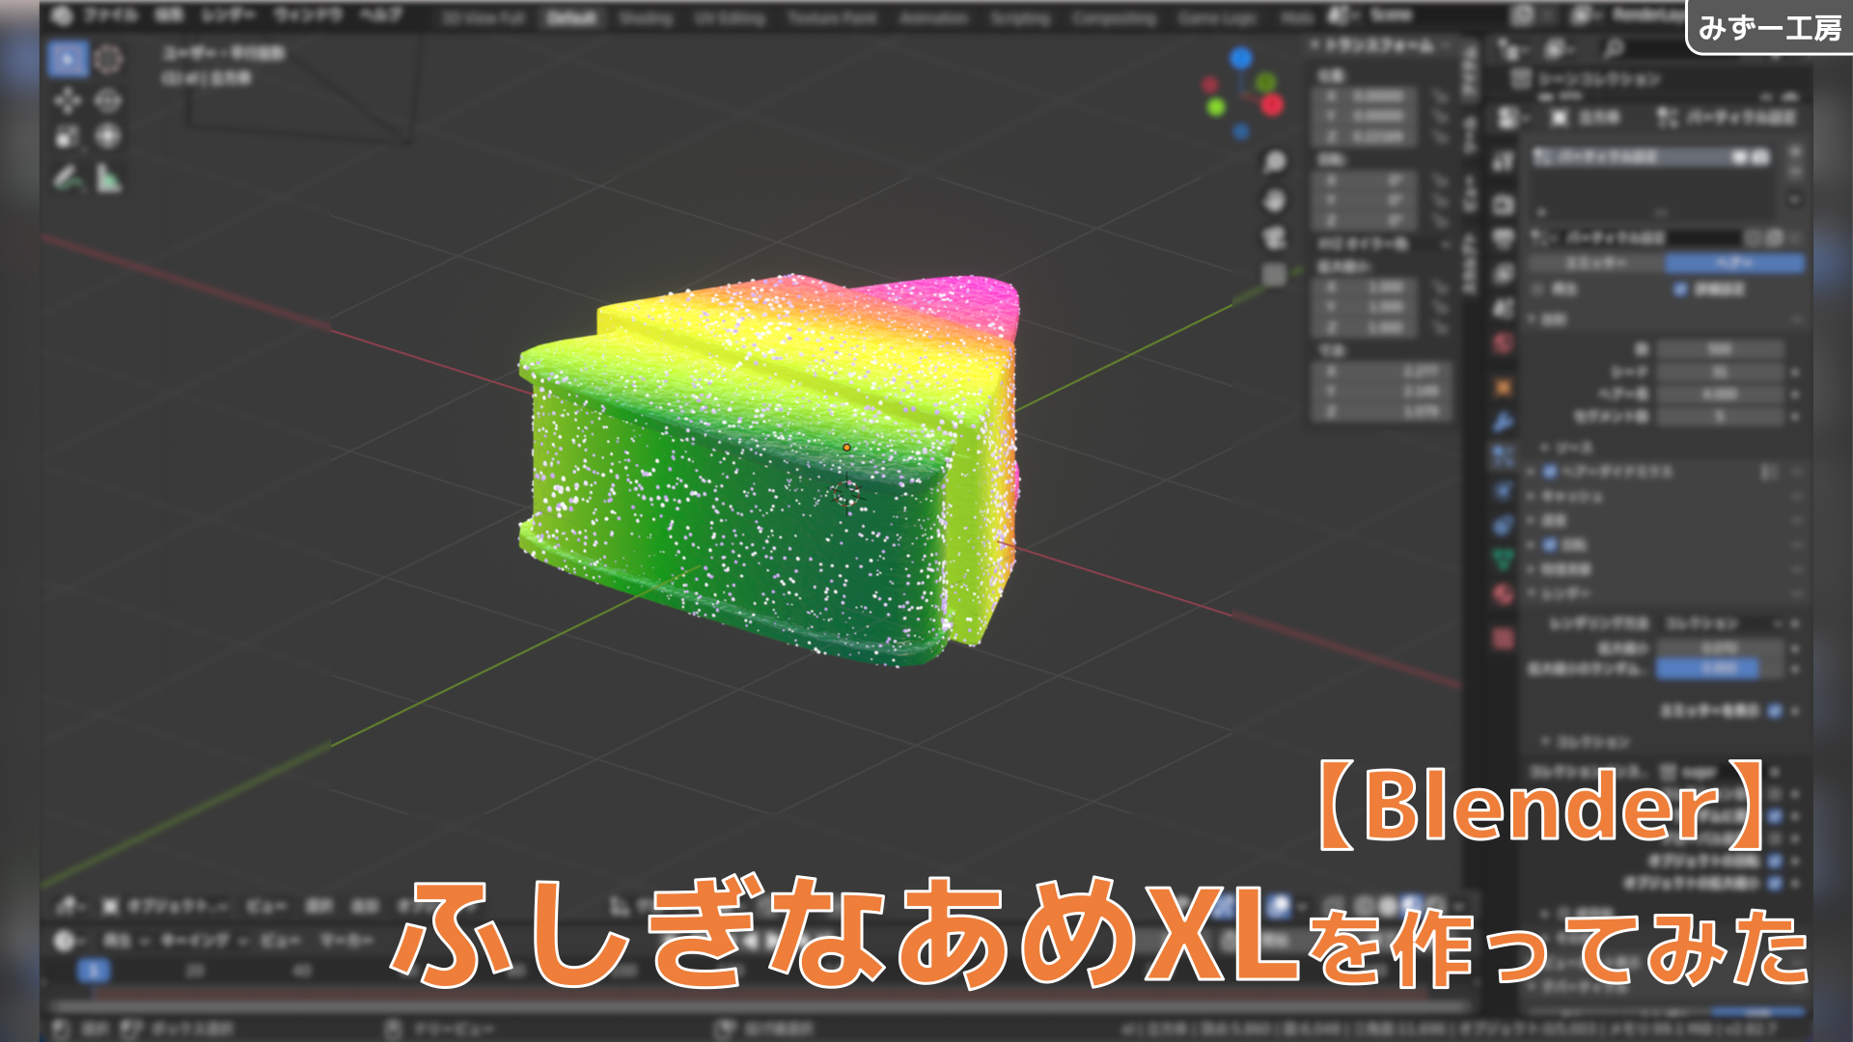This screenshot has width=1853, height=1042.
Task: Open the Object properties orange square tab
Action: click(x=1503, y=387)
